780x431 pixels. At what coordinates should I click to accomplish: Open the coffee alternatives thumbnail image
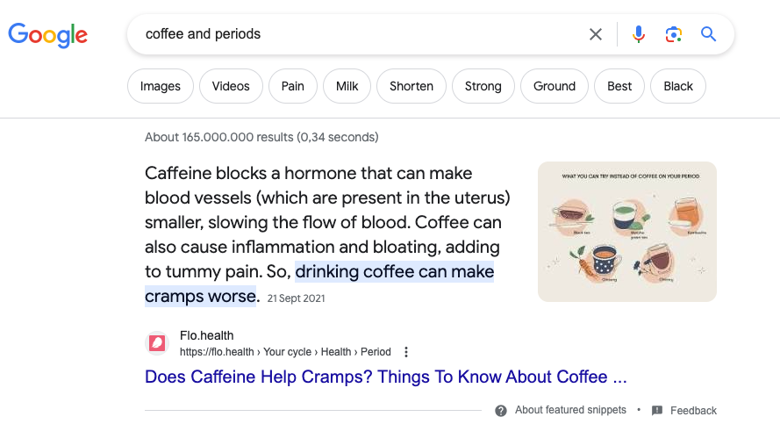tap(627, 232)
